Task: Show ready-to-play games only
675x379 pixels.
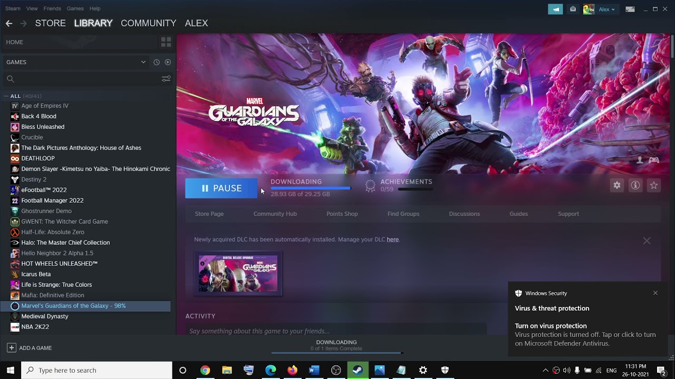Action: tap(168, 62)
